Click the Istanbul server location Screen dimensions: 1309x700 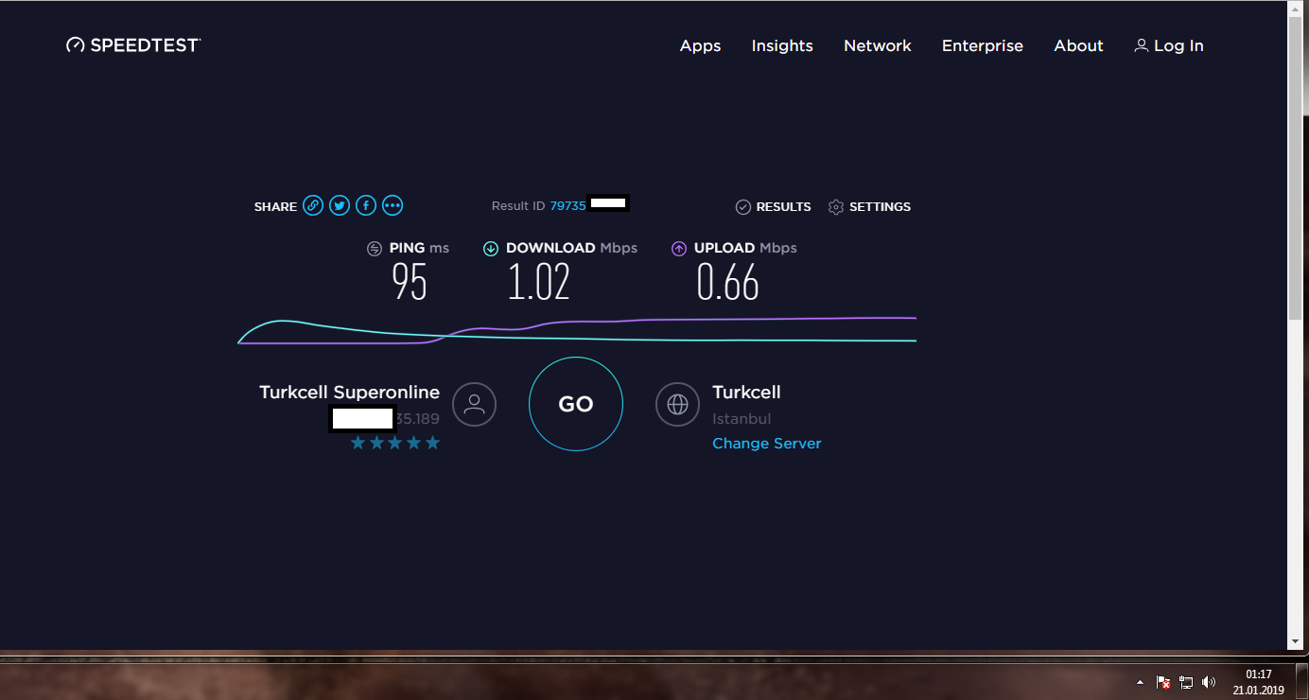pos(742,418)
